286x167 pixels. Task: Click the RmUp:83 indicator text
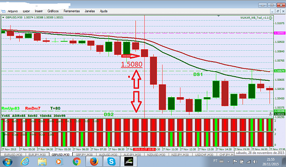[x=11, y=109]
